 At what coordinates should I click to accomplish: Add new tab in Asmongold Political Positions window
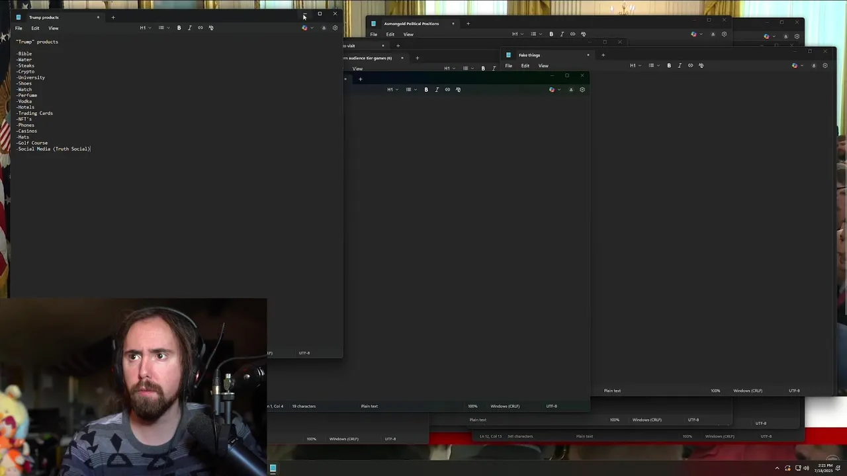click(468, 24)
